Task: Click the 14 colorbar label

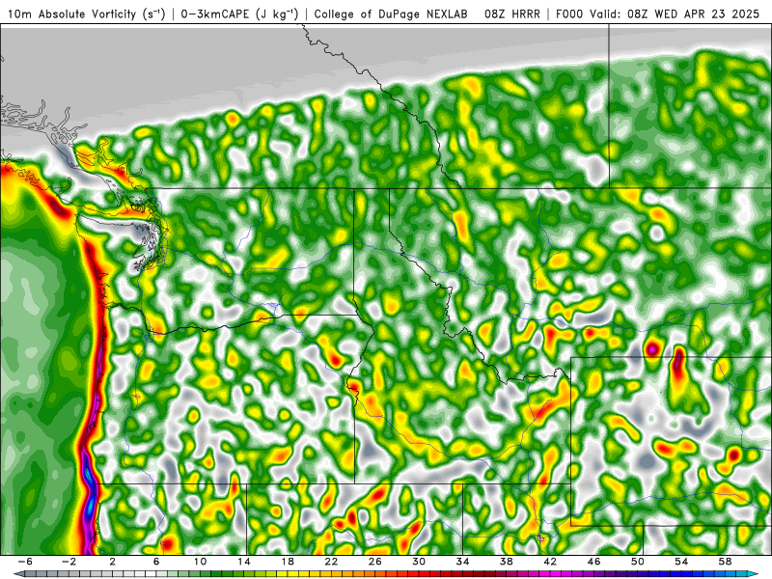Action: tap(244, 562)
